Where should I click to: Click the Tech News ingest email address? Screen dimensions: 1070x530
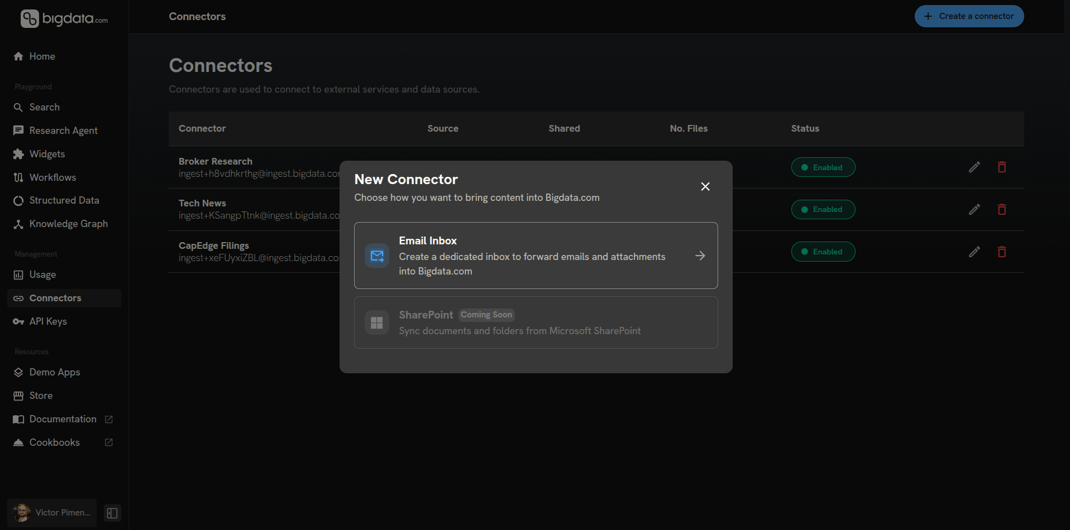(x=259, y=215)
